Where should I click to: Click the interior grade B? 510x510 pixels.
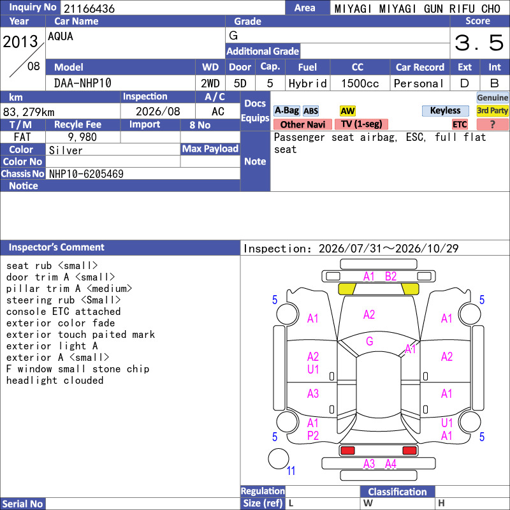point(495,84)
